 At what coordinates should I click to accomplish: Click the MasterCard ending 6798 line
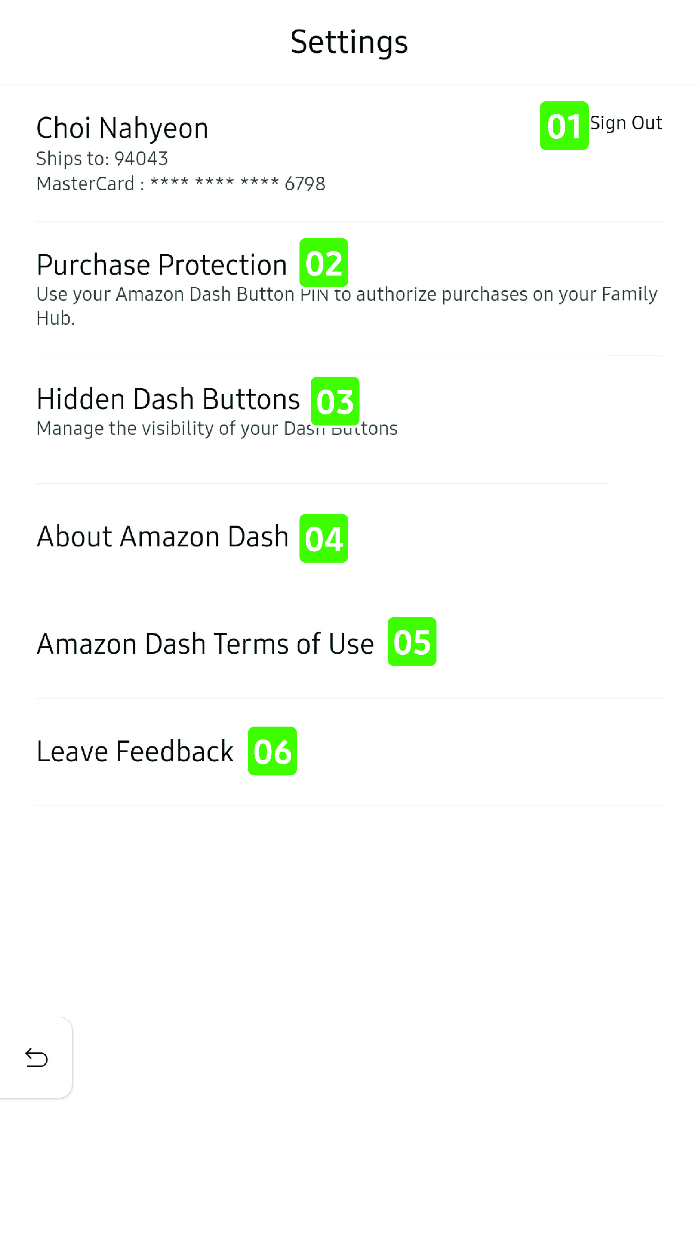tap(180, 184)
